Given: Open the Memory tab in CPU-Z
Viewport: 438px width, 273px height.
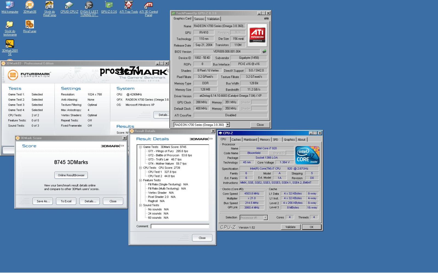Looking at the screenshot, I should [x=265, y=140].
